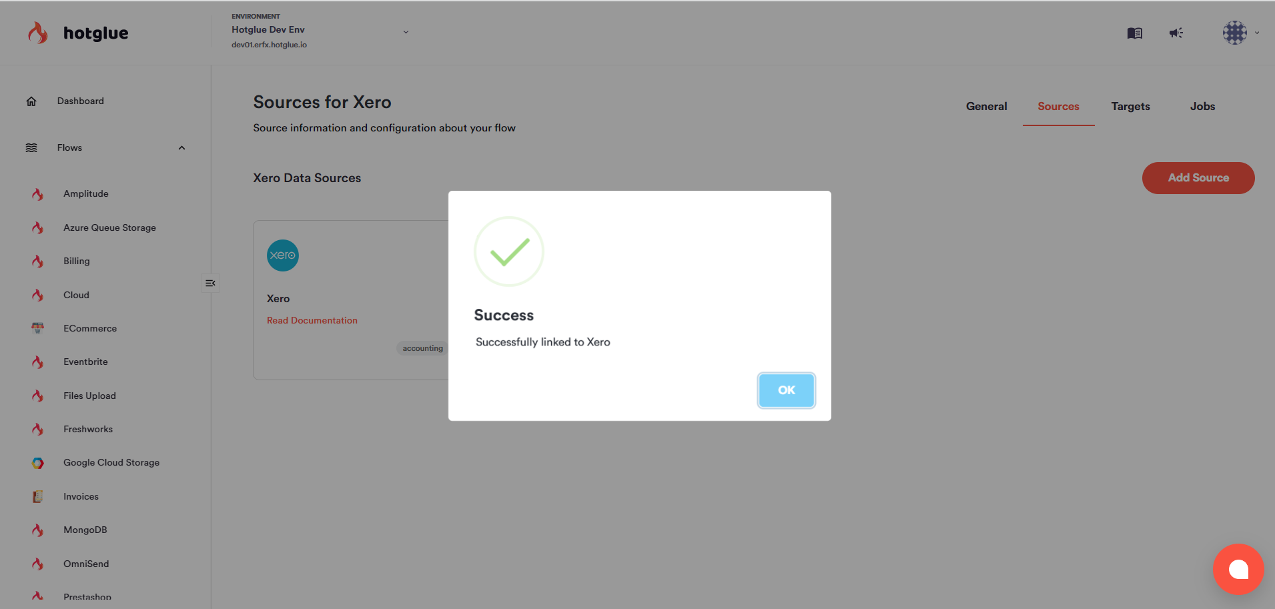Click the green success checkmark icon

509,251
